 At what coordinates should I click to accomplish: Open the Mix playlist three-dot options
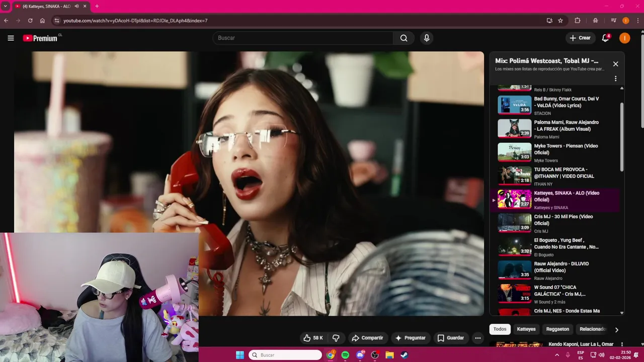coord(615,78)
